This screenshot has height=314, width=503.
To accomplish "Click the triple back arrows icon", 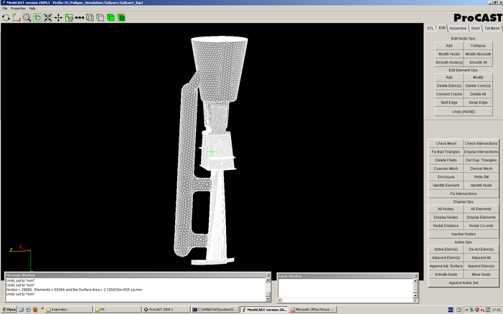I will tap(79, 18).
